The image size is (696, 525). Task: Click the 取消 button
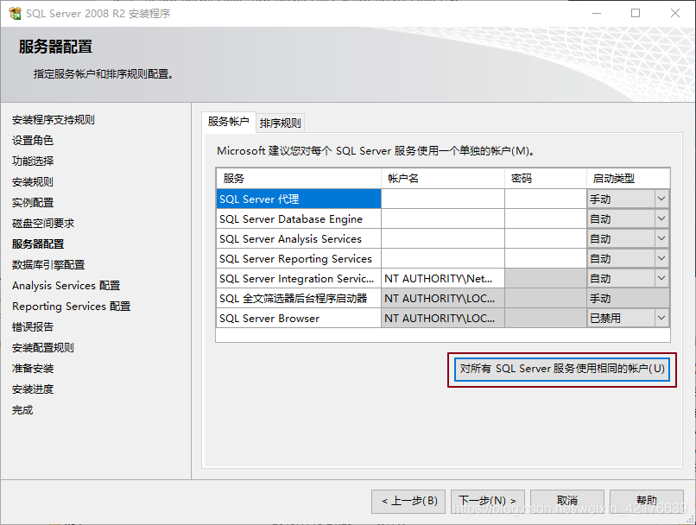click(567, 501)
